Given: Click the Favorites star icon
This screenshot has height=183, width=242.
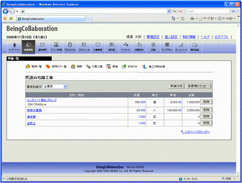Looking at the screenshot, I should [5, 18].
